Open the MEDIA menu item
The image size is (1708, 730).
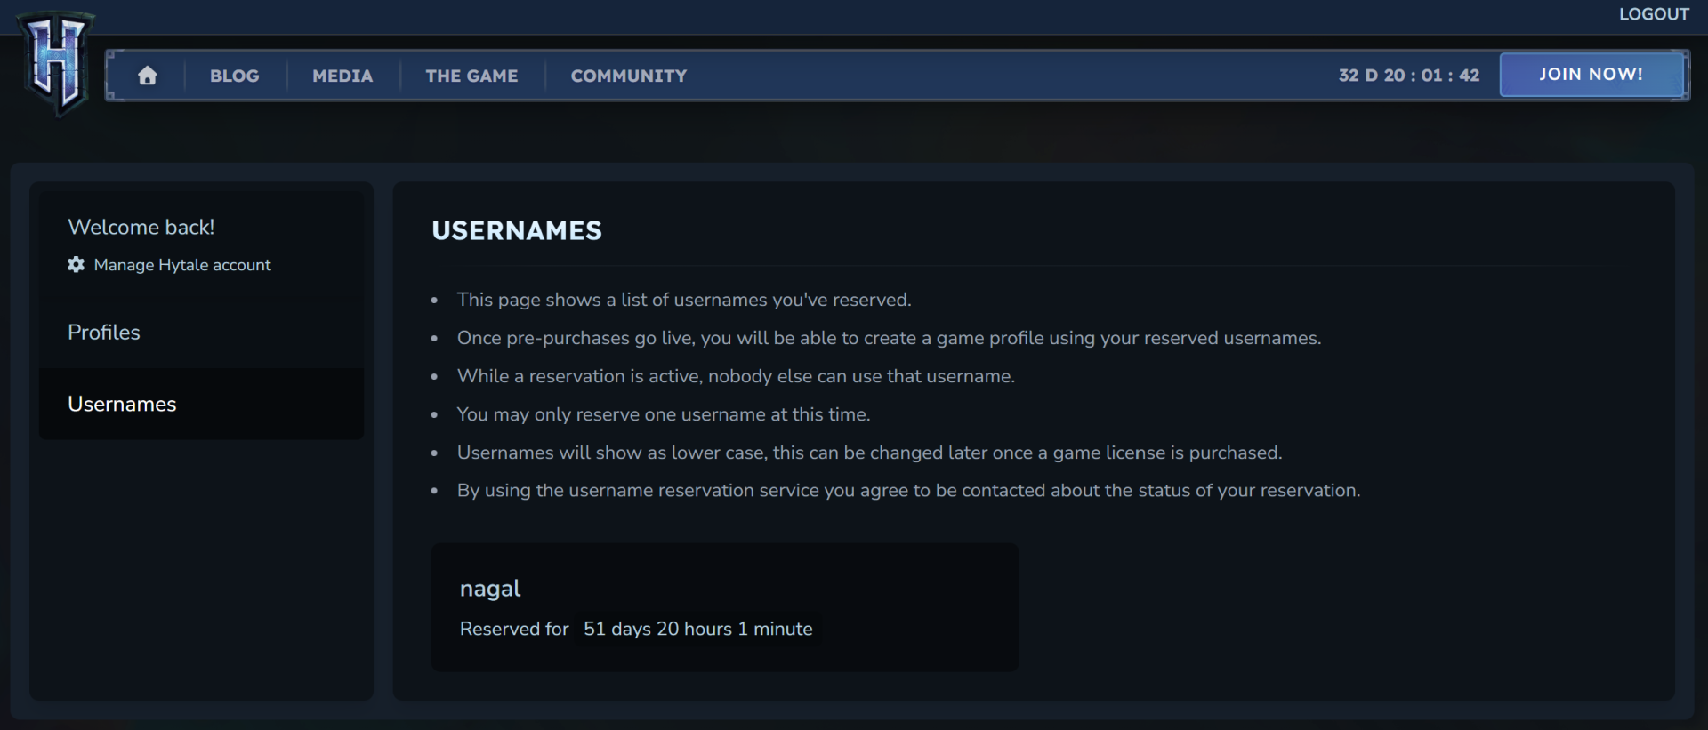(342, 76)
